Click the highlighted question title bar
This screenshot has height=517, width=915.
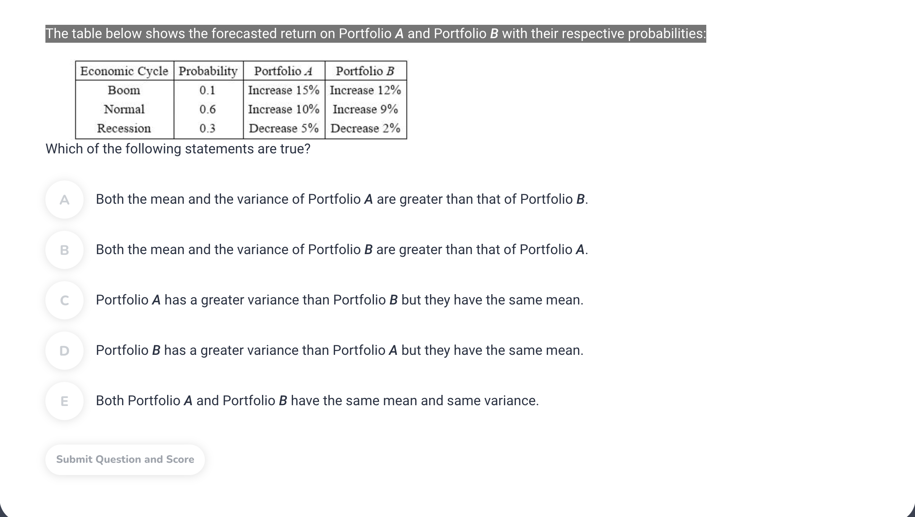click(x=375, y=34)
